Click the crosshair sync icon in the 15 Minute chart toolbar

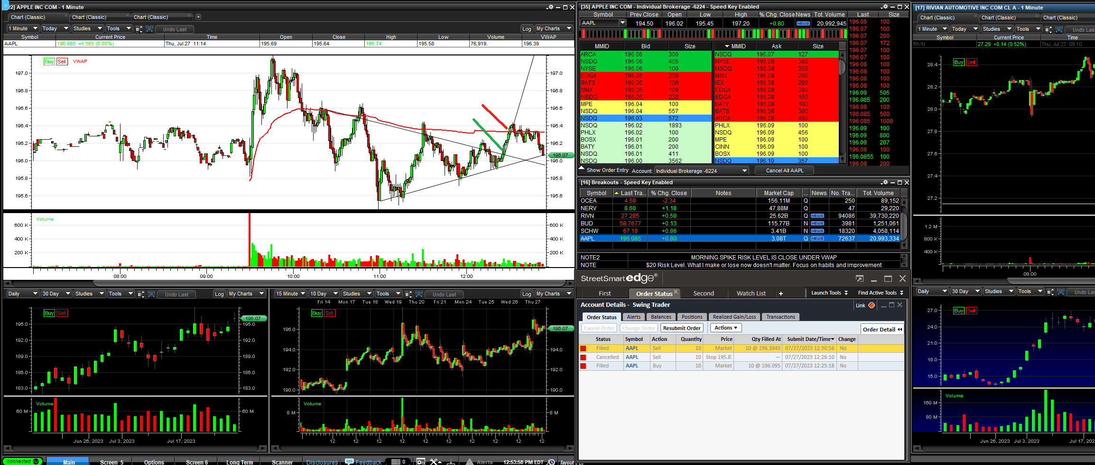pyautogui.click(x=419, y=294)
